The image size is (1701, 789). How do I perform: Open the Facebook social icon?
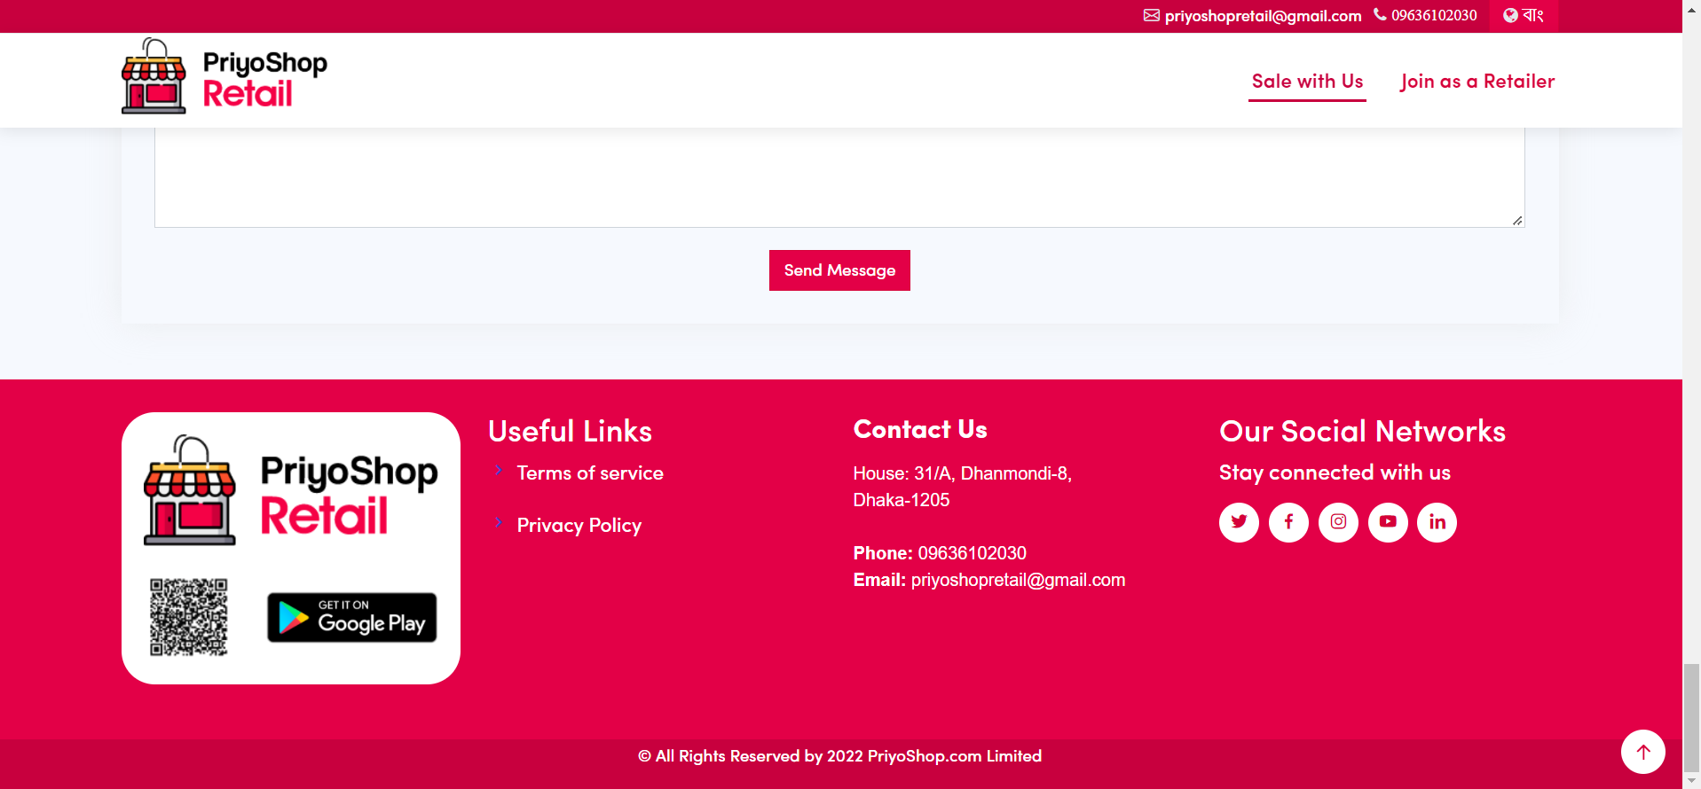tap(1288, 522)
